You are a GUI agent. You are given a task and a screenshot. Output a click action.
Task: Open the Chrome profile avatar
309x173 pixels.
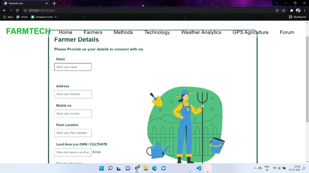coord(298,10)
